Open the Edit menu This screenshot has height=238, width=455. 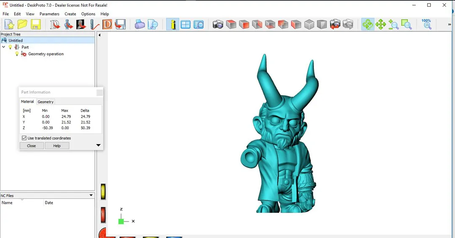pyautogui.click(x=17, y=14)
